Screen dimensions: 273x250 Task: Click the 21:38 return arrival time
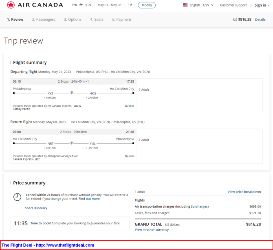pos(130,132)
